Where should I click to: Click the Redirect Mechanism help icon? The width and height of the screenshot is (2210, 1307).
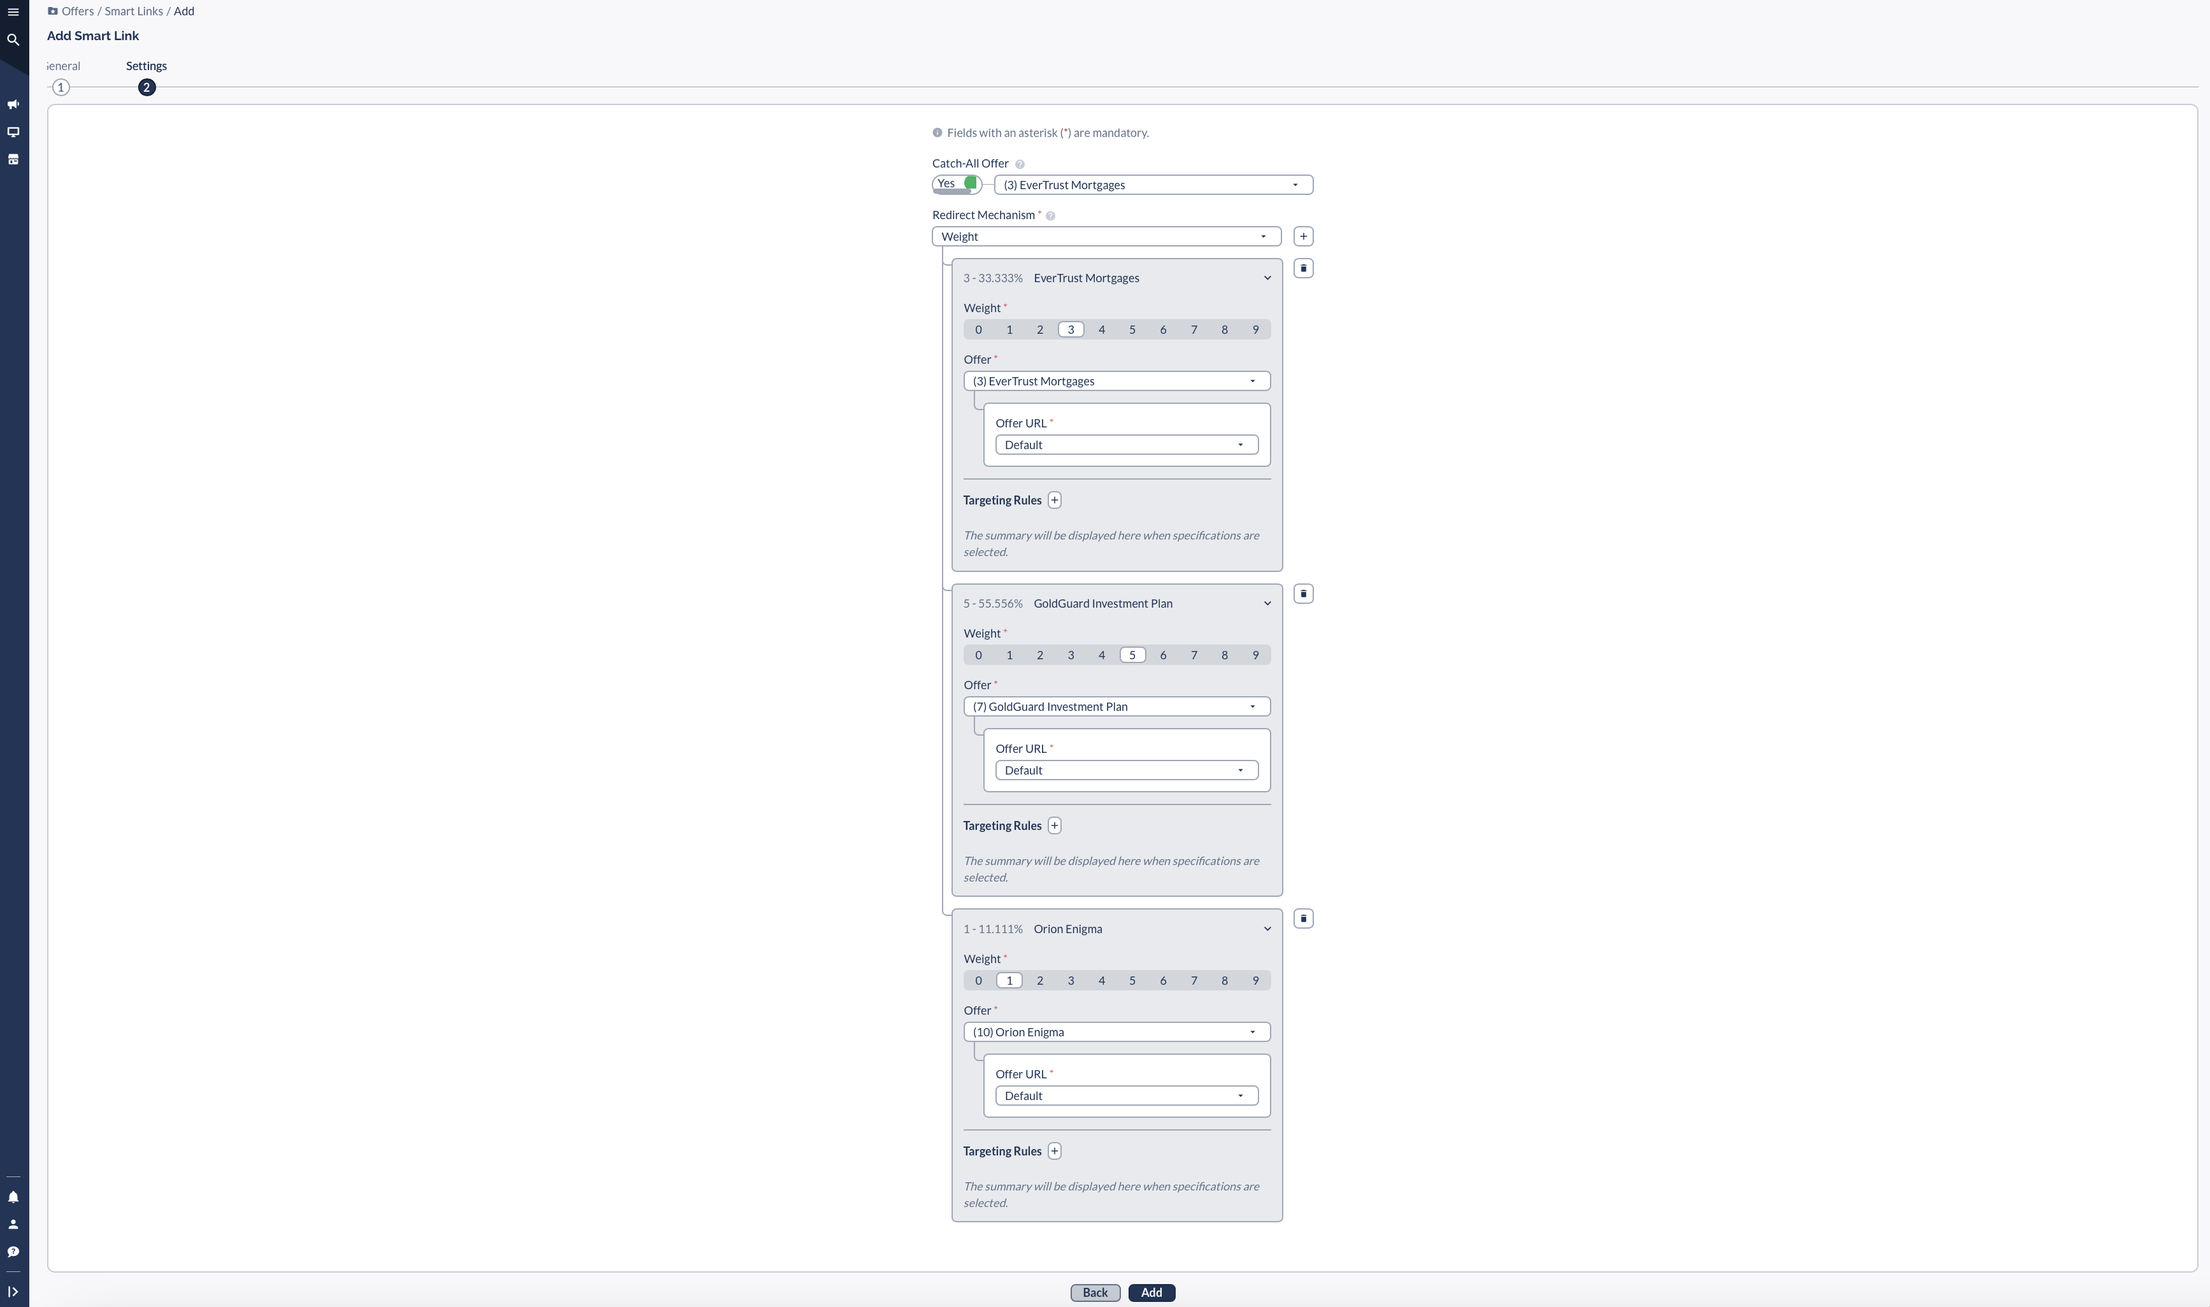[x=1050, y=216]
